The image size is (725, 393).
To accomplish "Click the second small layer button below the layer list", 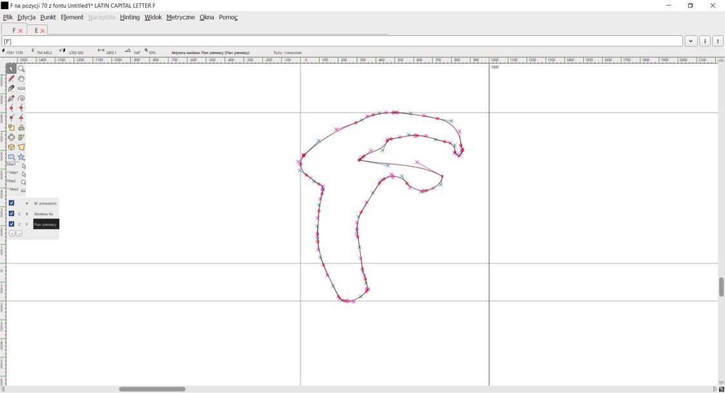I will (19, 234).
